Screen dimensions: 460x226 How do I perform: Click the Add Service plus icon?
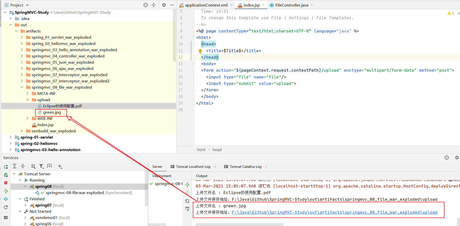tap(60, 166)
